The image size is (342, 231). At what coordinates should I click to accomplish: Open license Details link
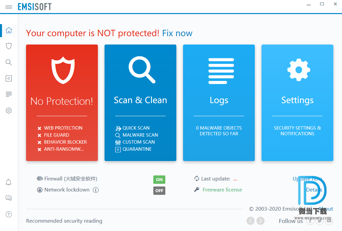(x=314, y=190)
